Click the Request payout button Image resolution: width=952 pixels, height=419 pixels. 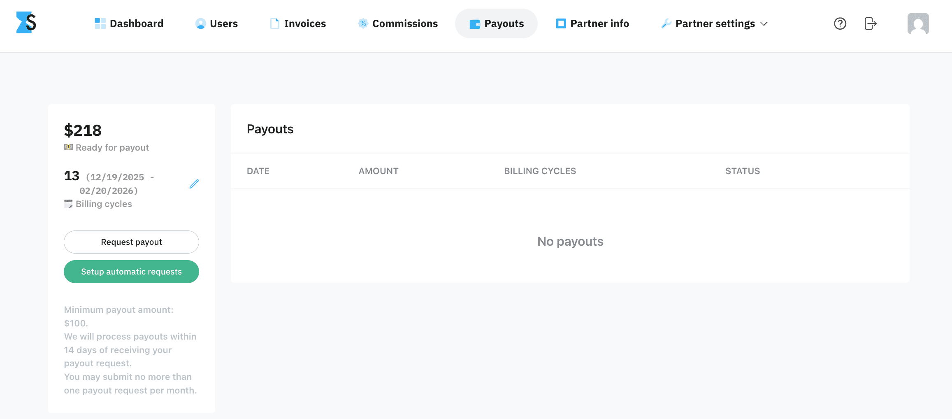131,242
